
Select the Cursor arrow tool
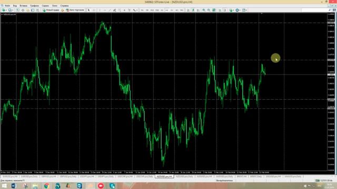pos(89,10)
